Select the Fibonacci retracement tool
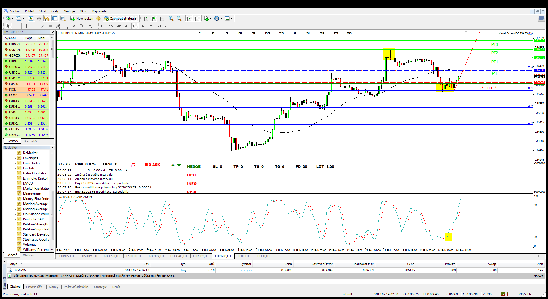The image size is (548, 299). pyautogui.click(x=66, y=26)
